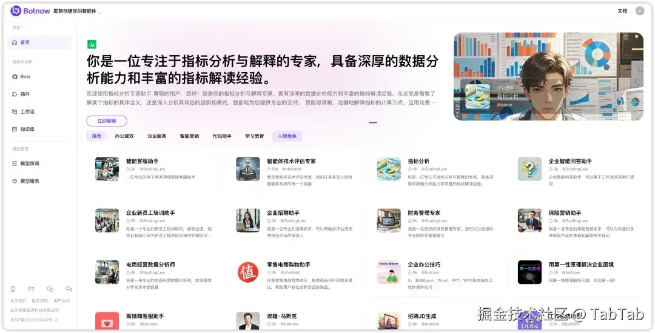
Task: Click the 京ICP备 registration number link
Action: (34, 320)
